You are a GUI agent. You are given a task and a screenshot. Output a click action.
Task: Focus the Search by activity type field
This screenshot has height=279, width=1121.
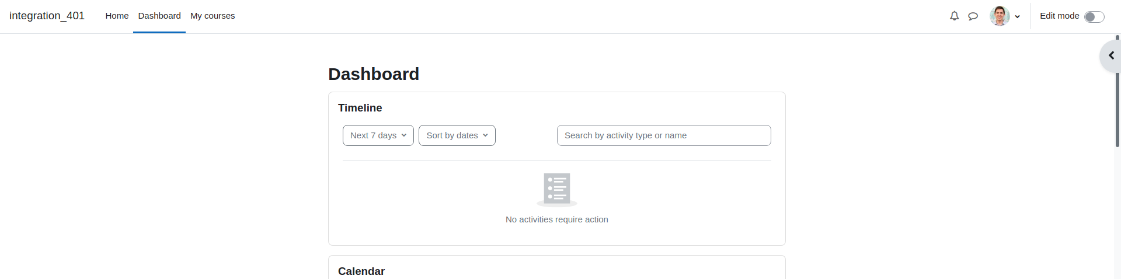click(664, 135)
